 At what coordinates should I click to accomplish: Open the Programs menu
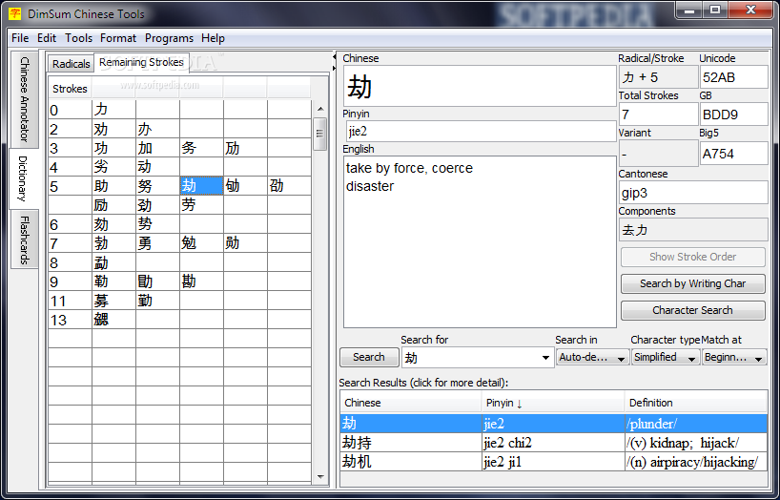(x=169, y=38)
